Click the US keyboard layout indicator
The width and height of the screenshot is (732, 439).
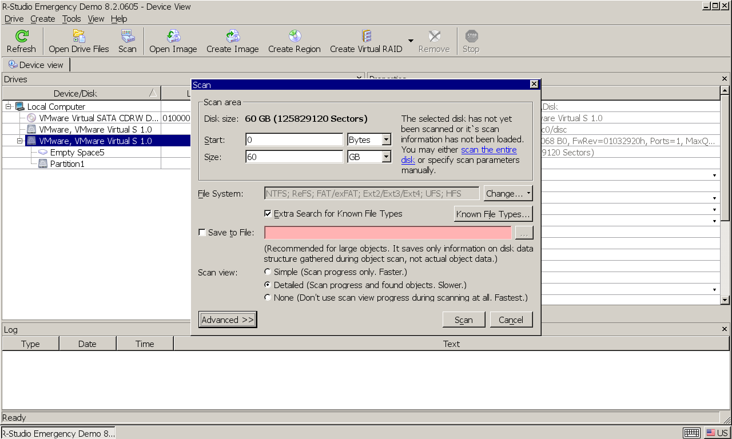point(717,433)
